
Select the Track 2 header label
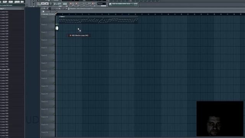click(x=44, y=25)
